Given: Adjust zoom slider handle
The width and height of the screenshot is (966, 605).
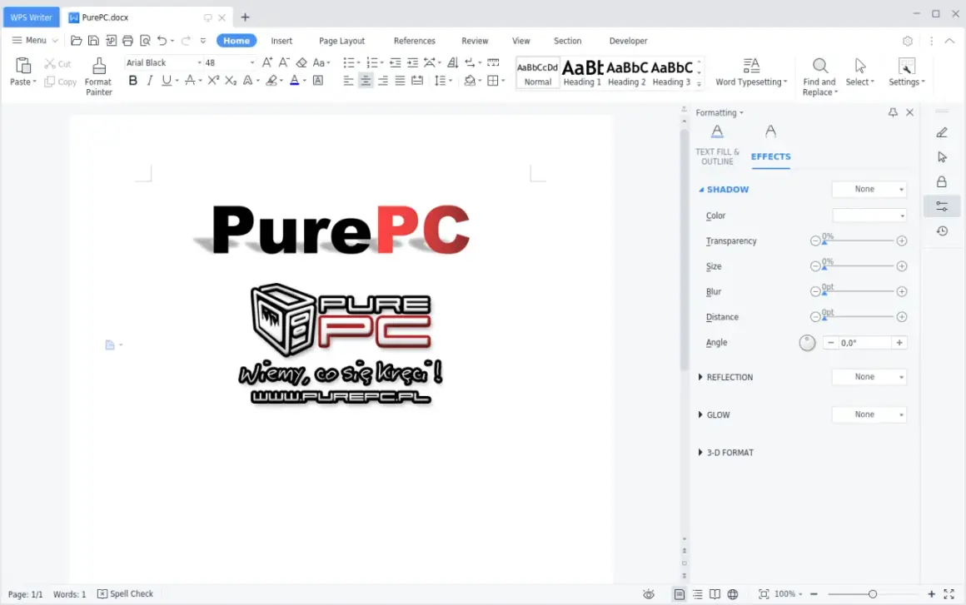Looking at the screenshot, I should pyautogui.click(x=873, y=594).
